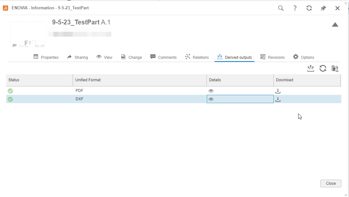
Task: Switch to the Properties tab
Action: pos(46,57)
